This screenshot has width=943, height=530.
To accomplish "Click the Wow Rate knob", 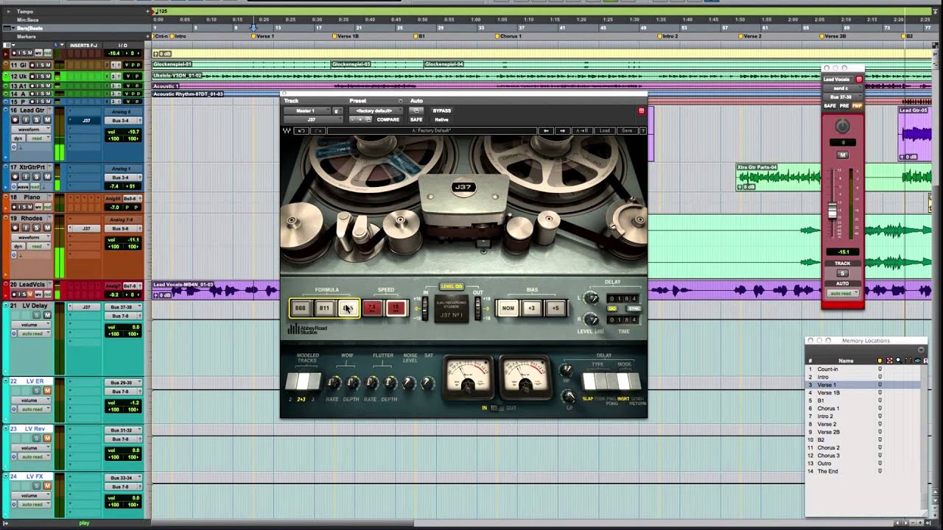I will pyautogui.click(x=333, y=383).
